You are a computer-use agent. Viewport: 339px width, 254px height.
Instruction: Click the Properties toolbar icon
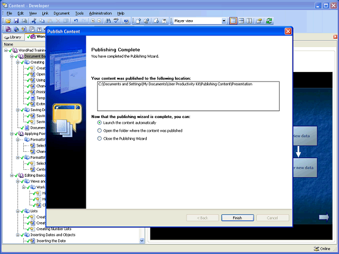259,21
